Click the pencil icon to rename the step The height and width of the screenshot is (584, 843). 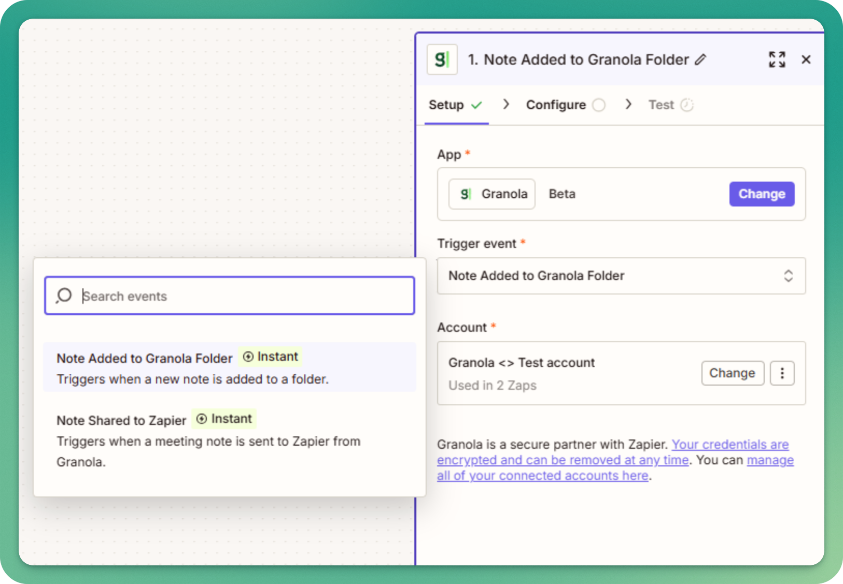(700, 60)
